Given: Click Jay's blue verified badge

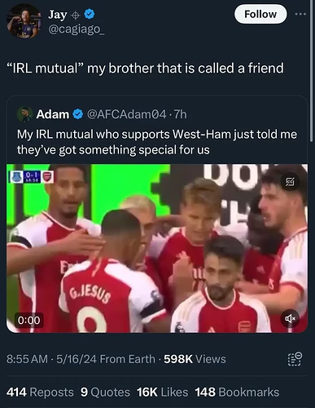Looking at the screenshot, I should point(90,14).
